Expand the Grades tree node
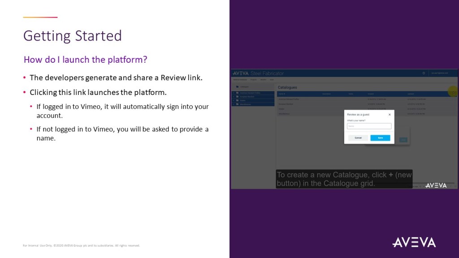459x258 pixels. pyautogui.click(x=233, y=100)
